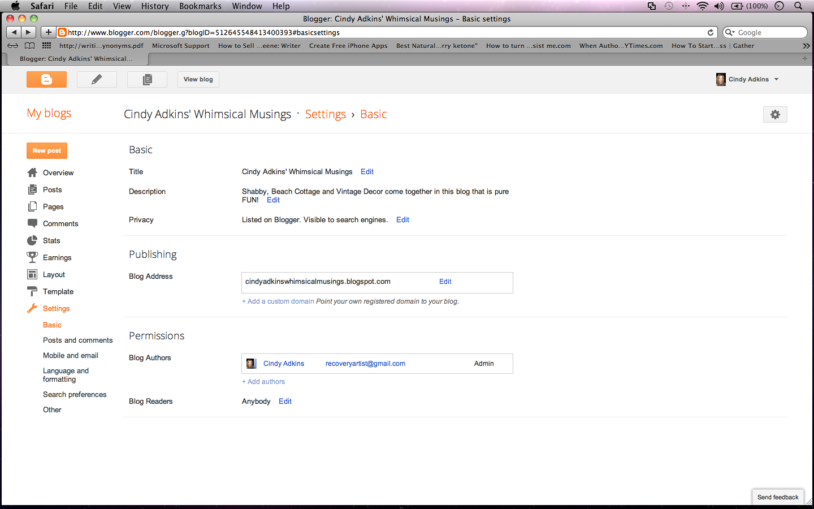Open the reading list glasses icon
Image resolution: width=814 pixels, height=509 pixels.
[x=12, y=46]
